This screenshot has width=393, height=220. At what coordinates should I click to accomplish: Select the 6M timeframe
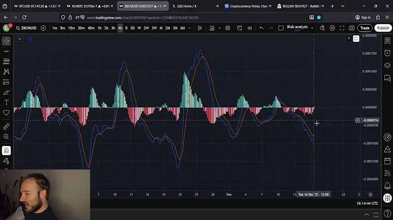(183, 28)
